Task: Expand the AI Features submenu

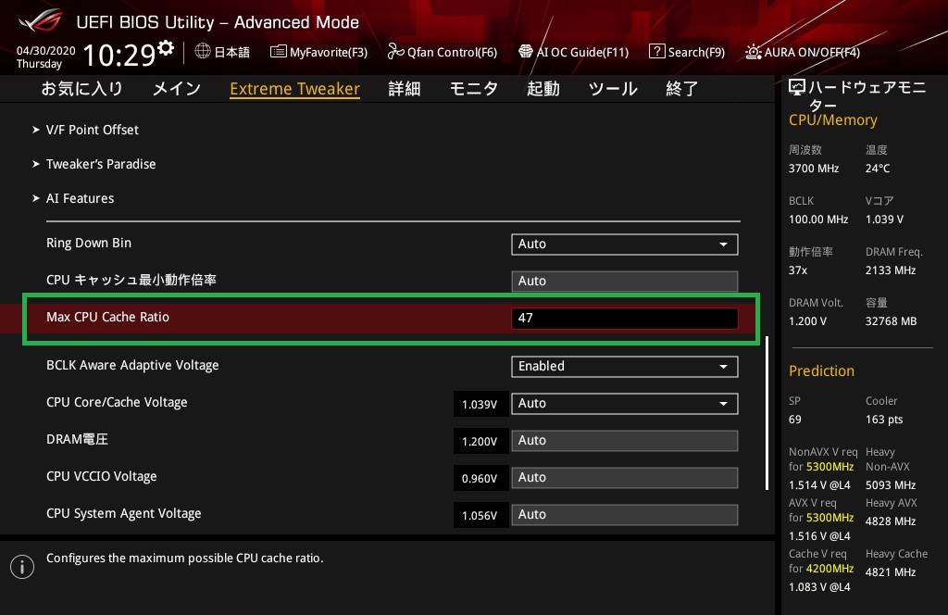Action: (x=80, y=198)
